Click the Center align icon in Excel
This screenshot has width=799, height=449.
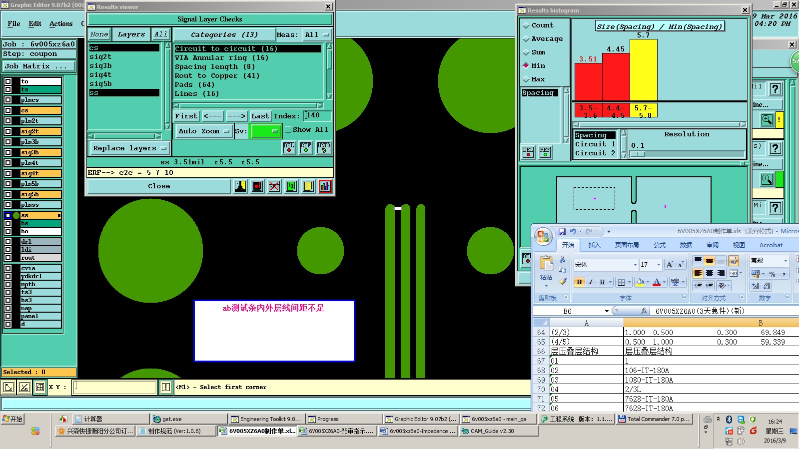click(709, 273)
